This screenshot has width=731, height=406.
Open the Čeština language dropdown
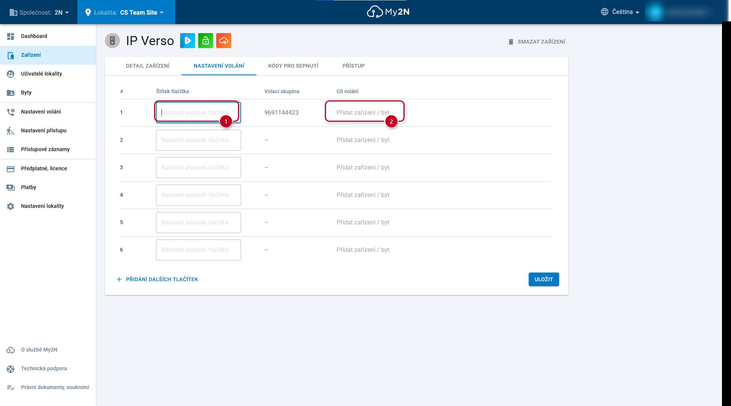[620, 12]
